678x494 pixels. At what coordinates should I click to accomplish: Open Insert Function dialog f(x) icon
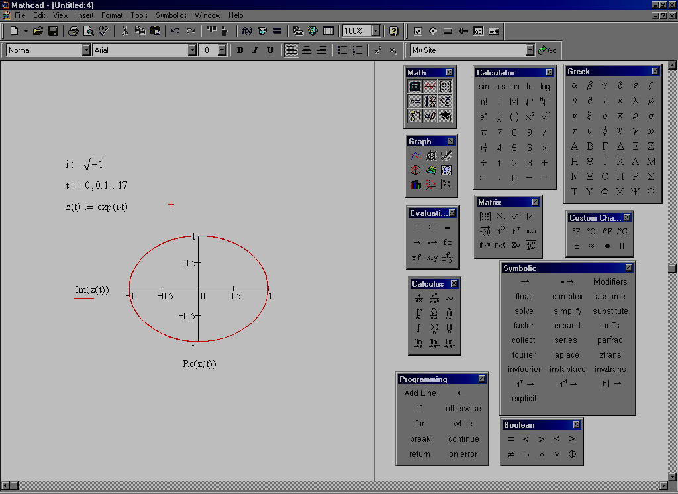click(246, 31)
